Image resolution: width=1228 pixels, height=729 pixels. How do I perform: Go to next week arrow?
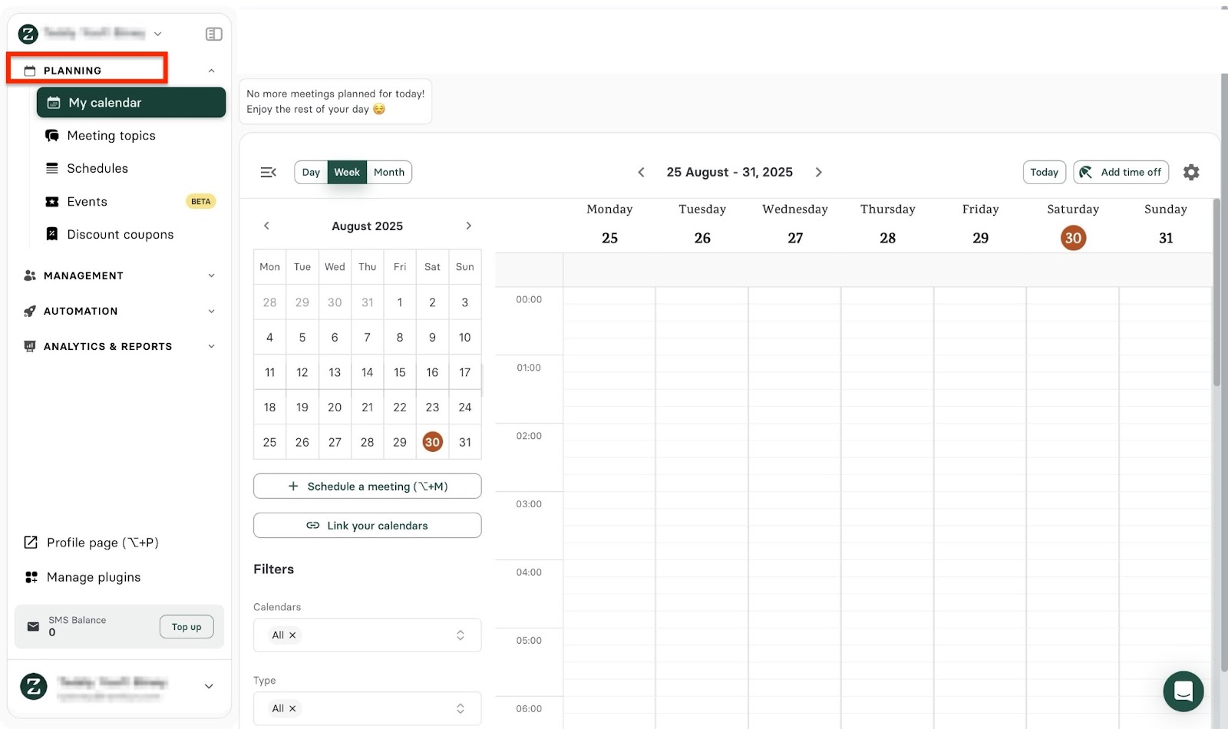819,172
